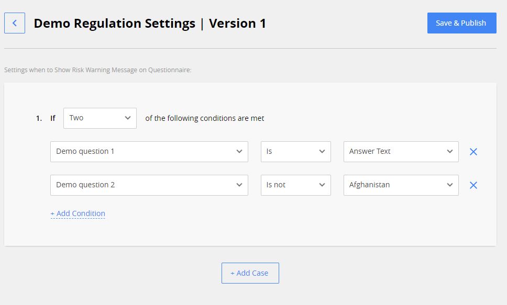This screenshot has width=507, height=305.
Task: Open the conditions count dropdown showing Two
Action: pyautogui.click(x=100, y=118)
